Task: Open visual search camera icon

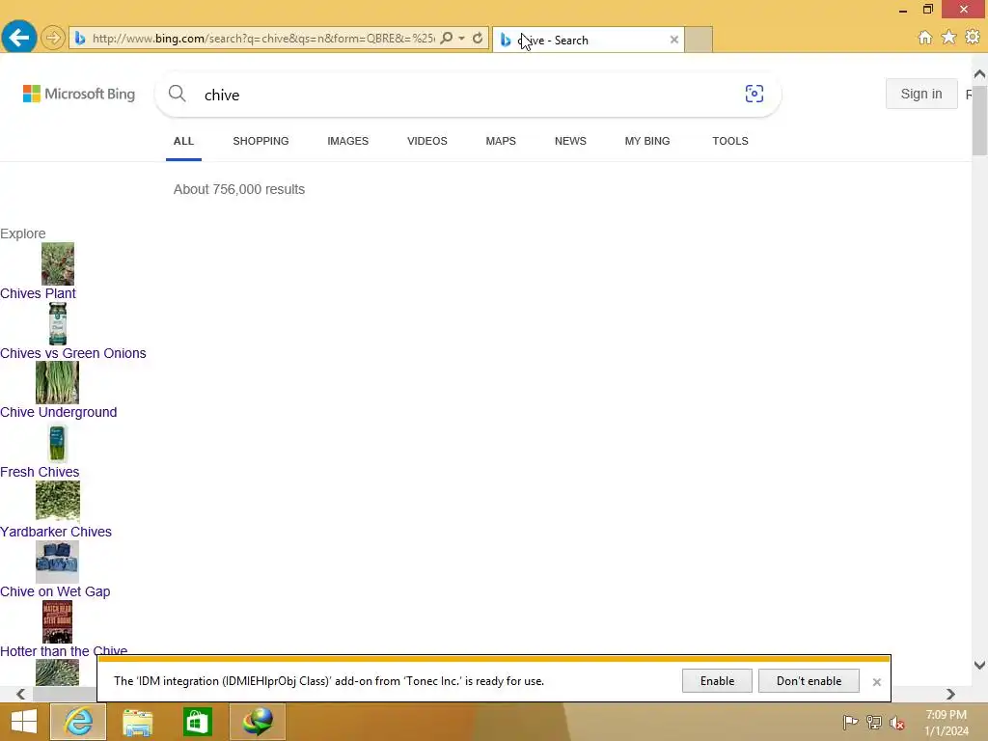Action: (754, 94)
